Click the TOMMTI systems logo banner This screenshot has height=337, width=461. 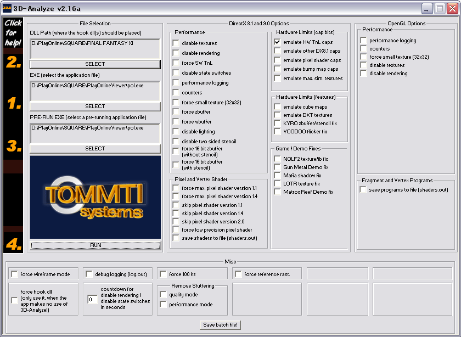(x=95, y=197)
